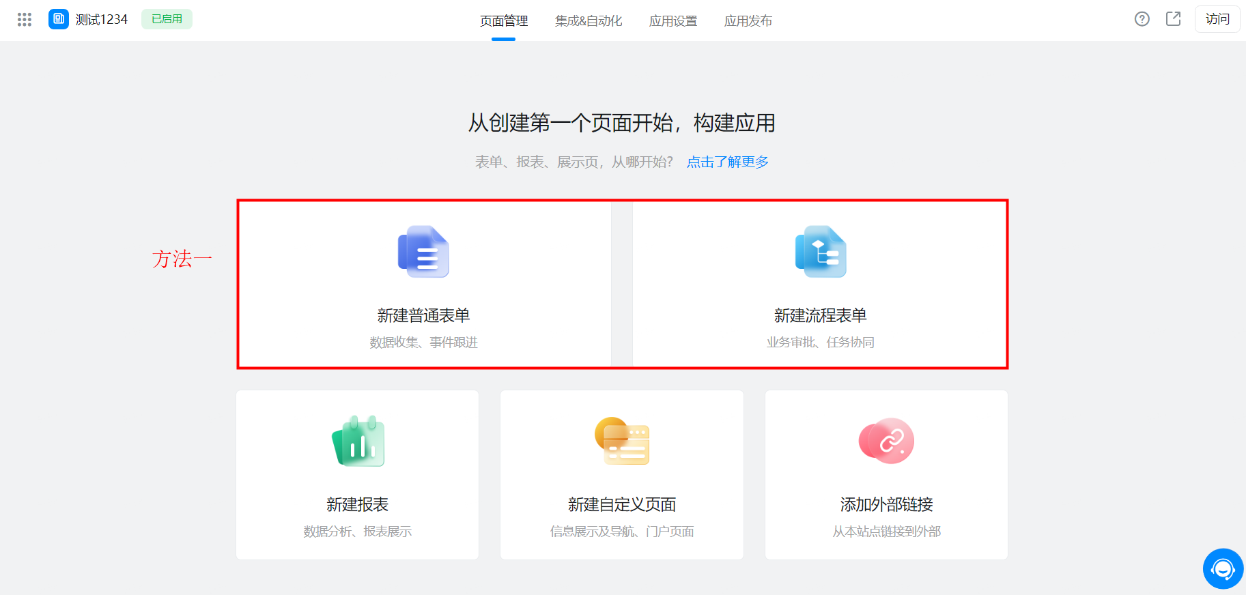Screen dimensions: 1246x595
Task: Click the 数据收集、事件跟进 description
Action: pyautogui.click(x=423, y=343)
